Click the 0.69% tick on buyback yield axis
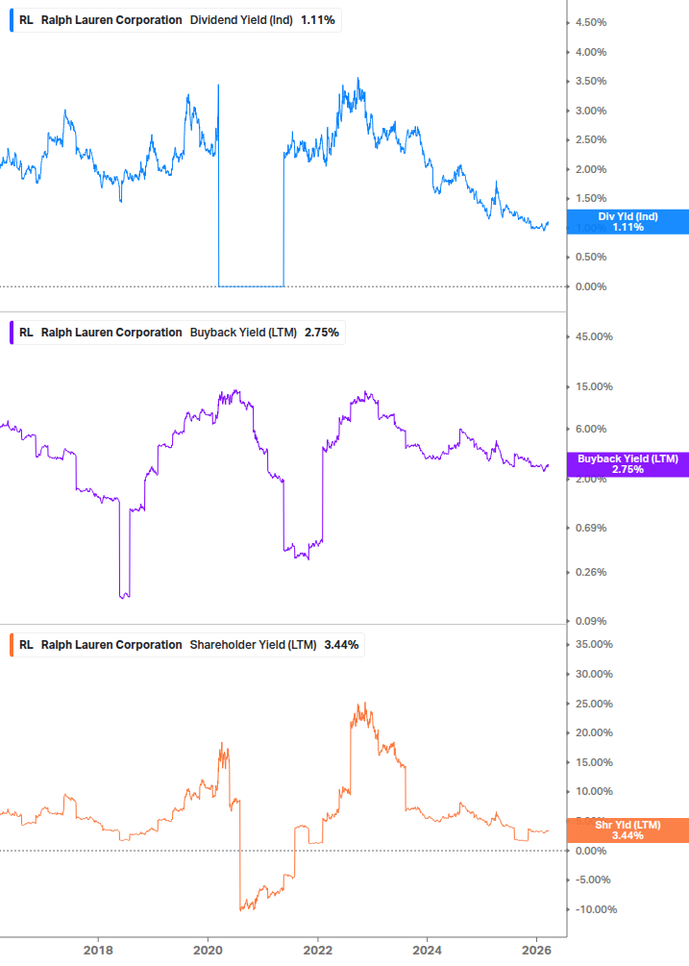 [x=591, y=528]
